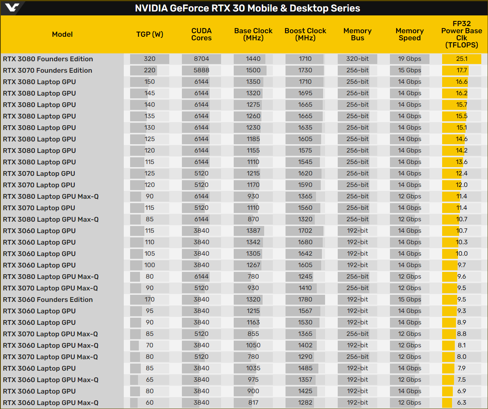Click the RTX 3070 Founders Edition row
This screenshot has width=488, height=409.
[244, 70]
